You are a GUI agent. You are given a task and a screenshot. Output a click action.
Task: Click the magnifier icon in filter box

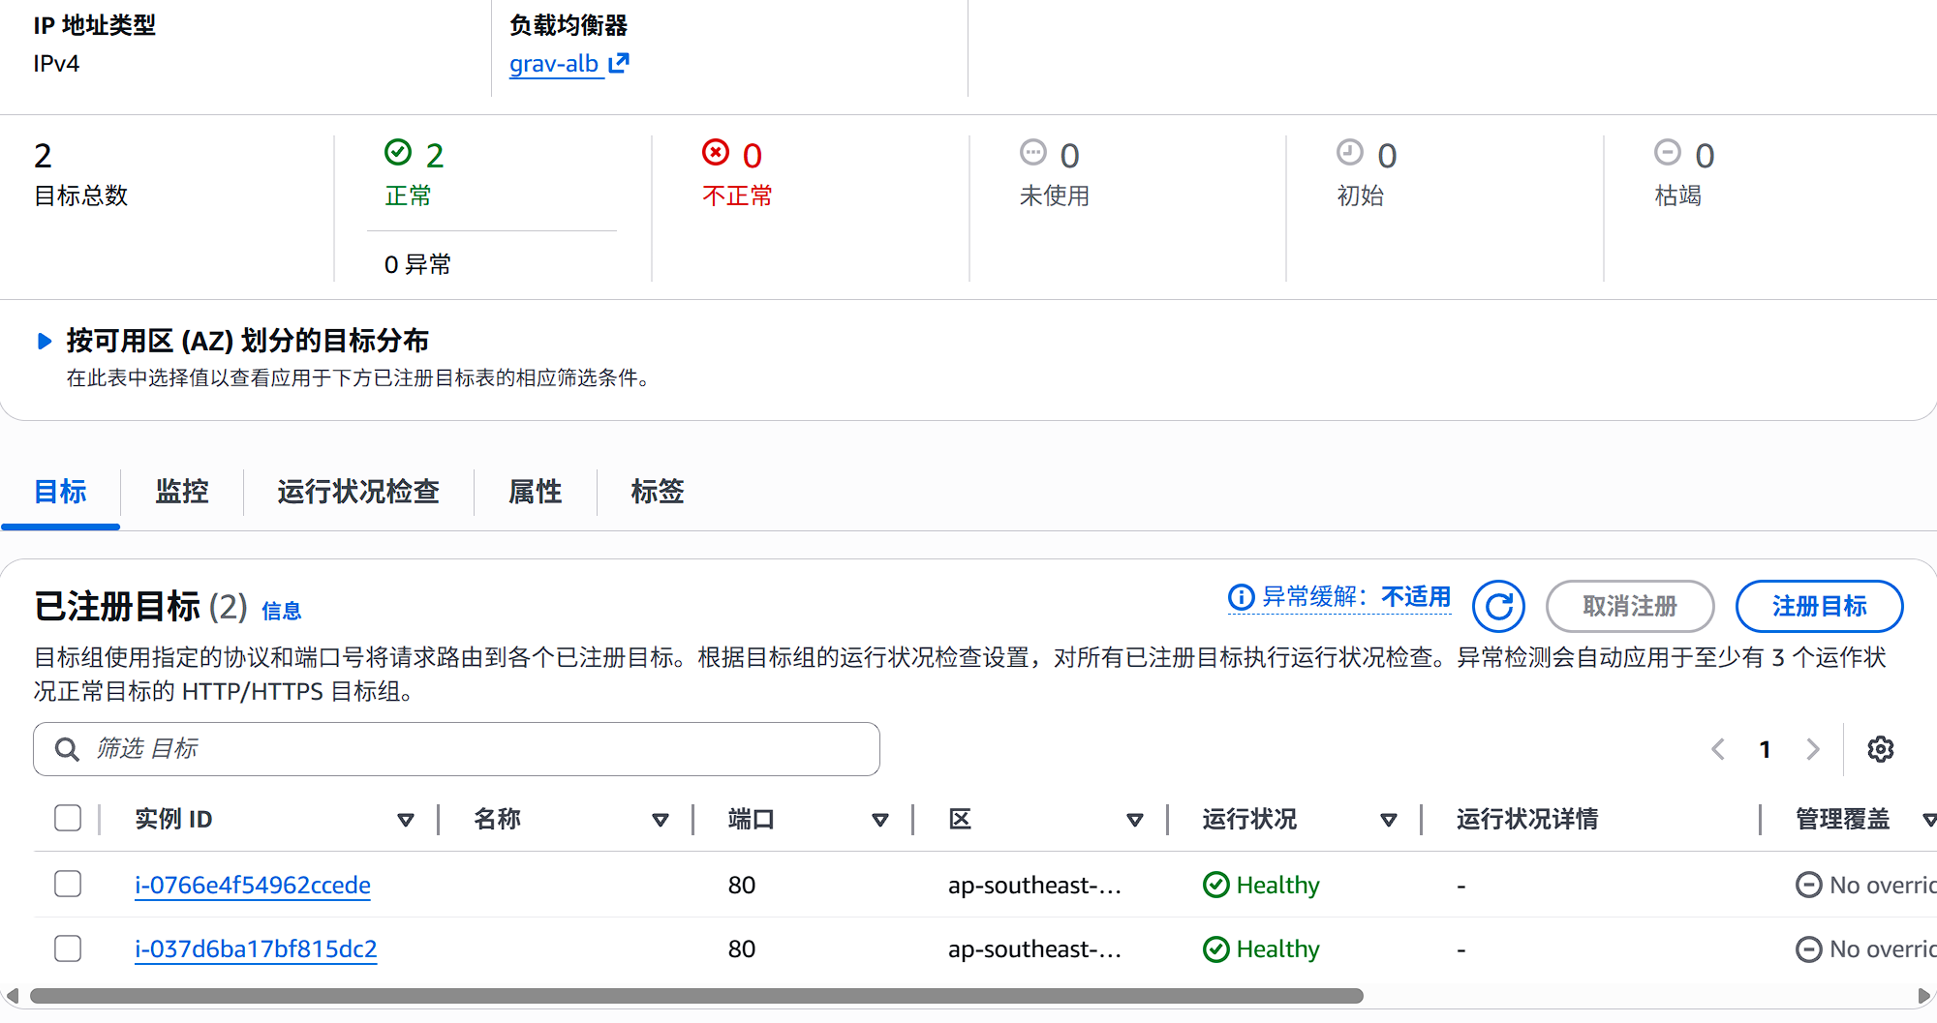coord(67,748)
